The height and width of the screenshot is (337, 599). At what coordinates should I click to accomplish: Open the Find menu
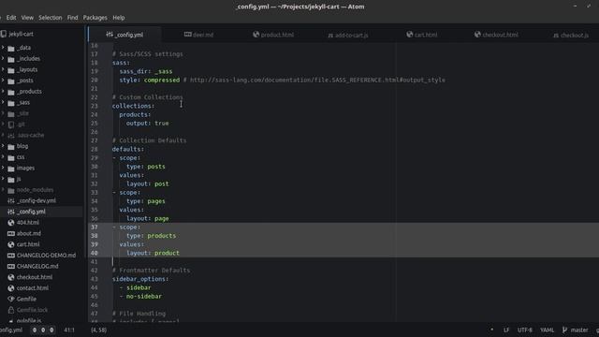pos(72,18)
